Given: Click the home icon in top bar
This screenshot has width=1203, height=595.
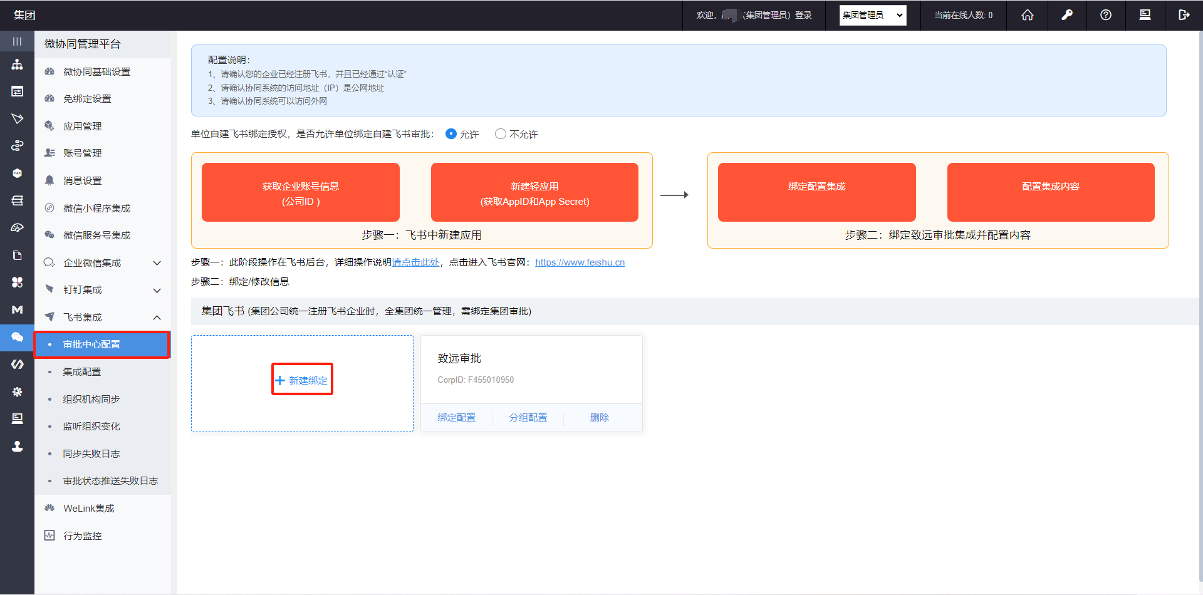Looking at the screenshot, I should 1028,15.
